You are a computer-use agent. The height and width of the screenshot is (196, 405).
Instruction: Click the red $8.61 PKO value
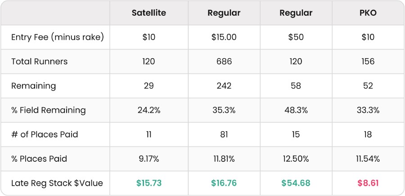click(x=368, y=183)
